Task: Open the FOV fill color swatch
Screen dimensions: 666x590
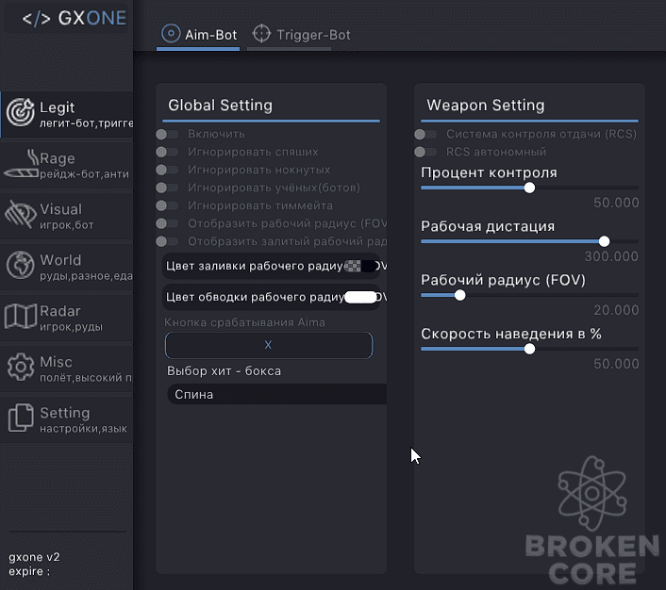Action: pos(360,266)
